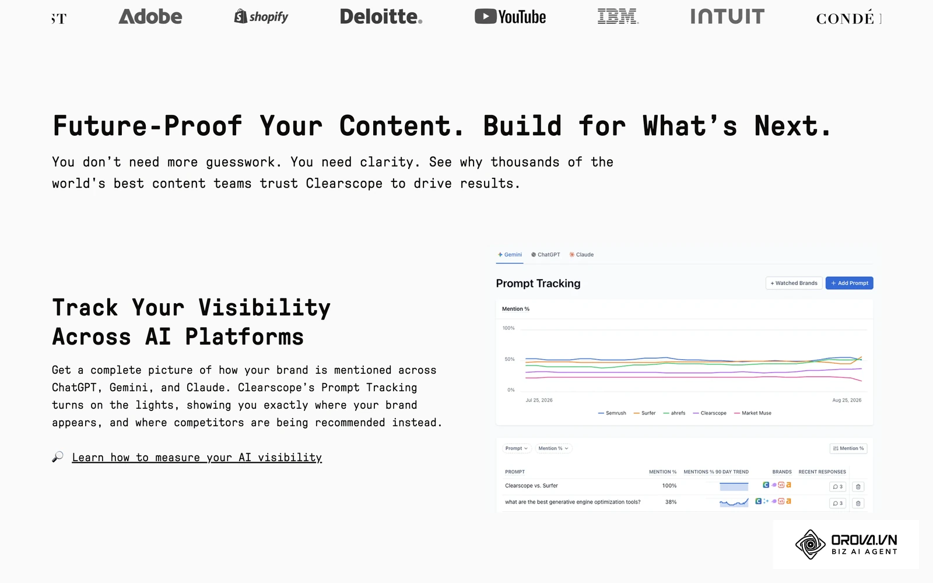The image size is (933, 583).
Task: Click the Adobe logo
Action: (150, 16)
